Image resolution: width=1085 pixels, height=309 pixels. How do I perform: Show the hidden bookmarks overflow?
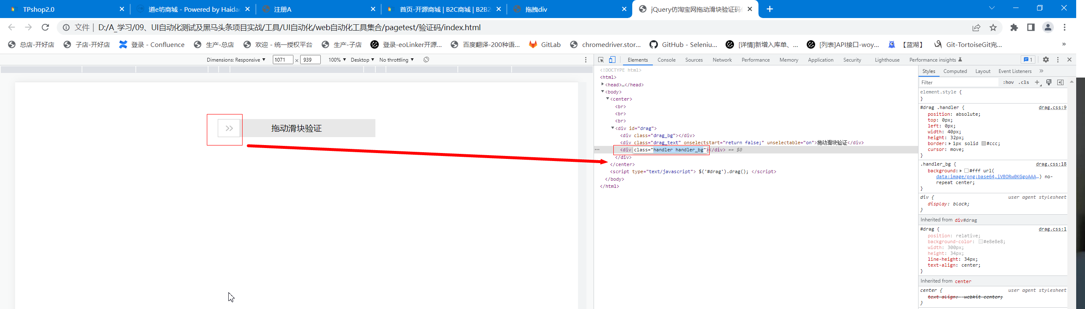pos(1064,44)
